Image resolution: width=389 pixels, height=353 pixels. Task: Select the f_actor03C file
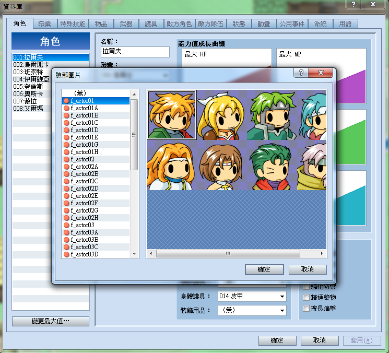[x=96, y=247]
